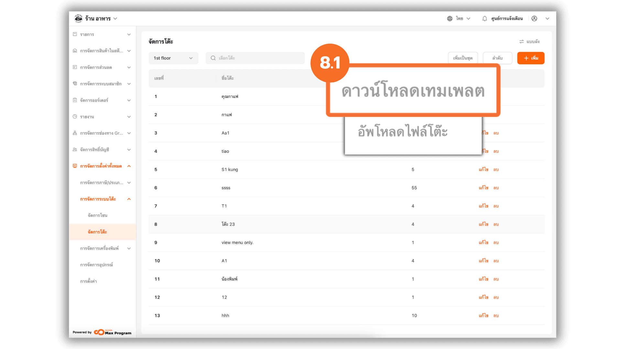Click the globe language icon
621x349 pixels.
(450, 19)
